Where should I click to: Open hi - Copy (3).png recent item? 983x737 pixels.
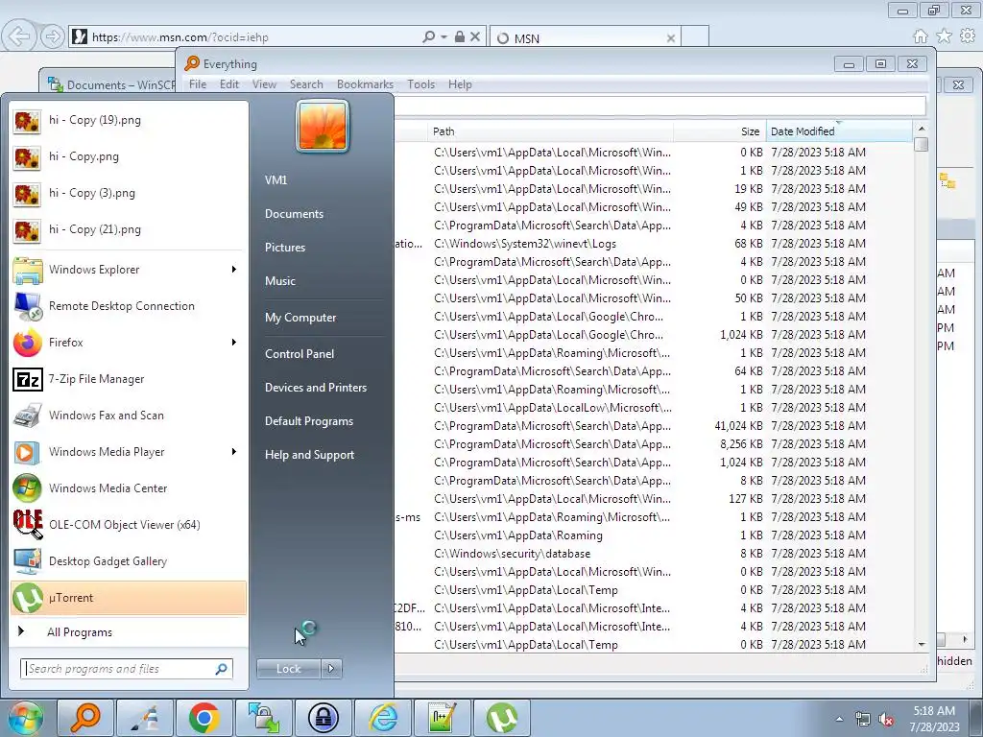(x=129, y=193)
